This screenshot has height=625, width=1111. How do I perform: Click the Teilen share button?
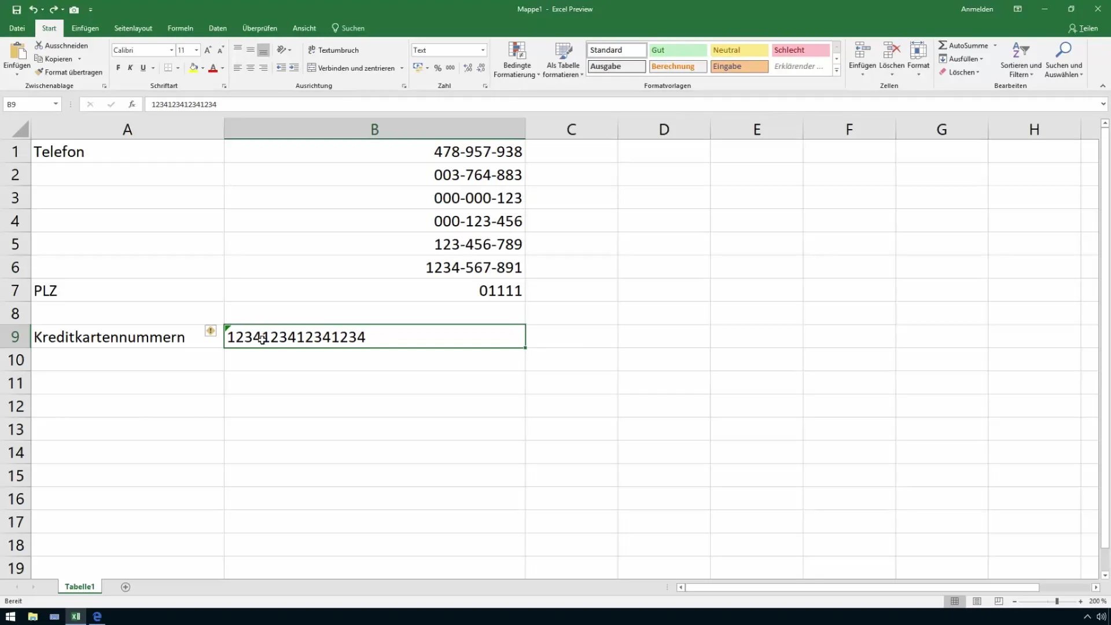point(1083,28)
